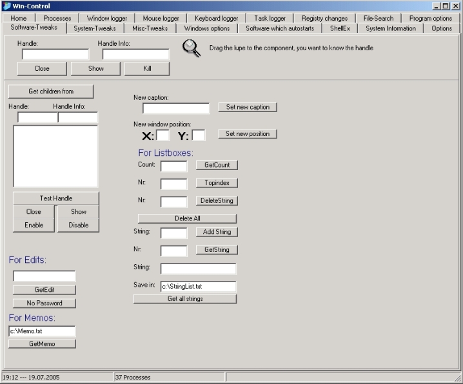This screenshot has width=463, height=384.
Task: Click the Disable button
Action: click(78, 225)
